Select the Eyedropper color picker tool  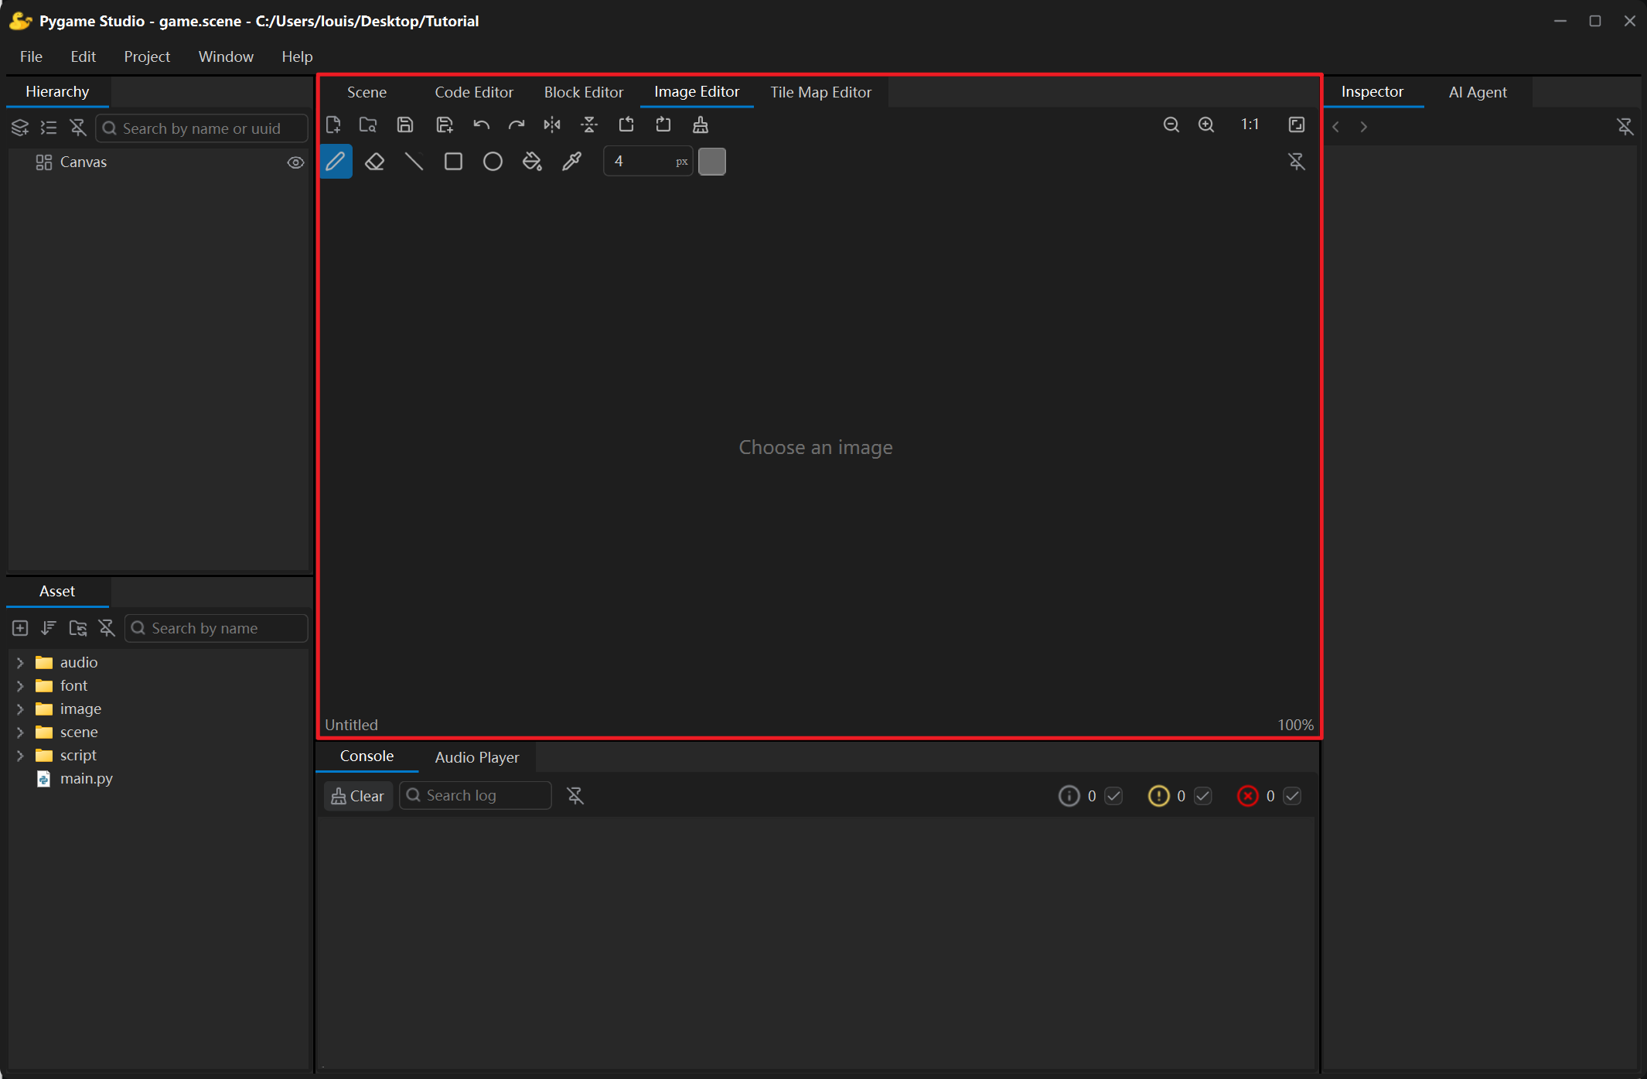[x=571, y=162]
